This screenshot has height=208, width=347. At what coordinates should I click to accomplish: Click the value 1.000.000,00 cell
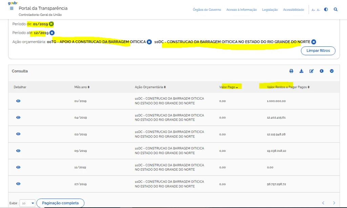point(276,101)
